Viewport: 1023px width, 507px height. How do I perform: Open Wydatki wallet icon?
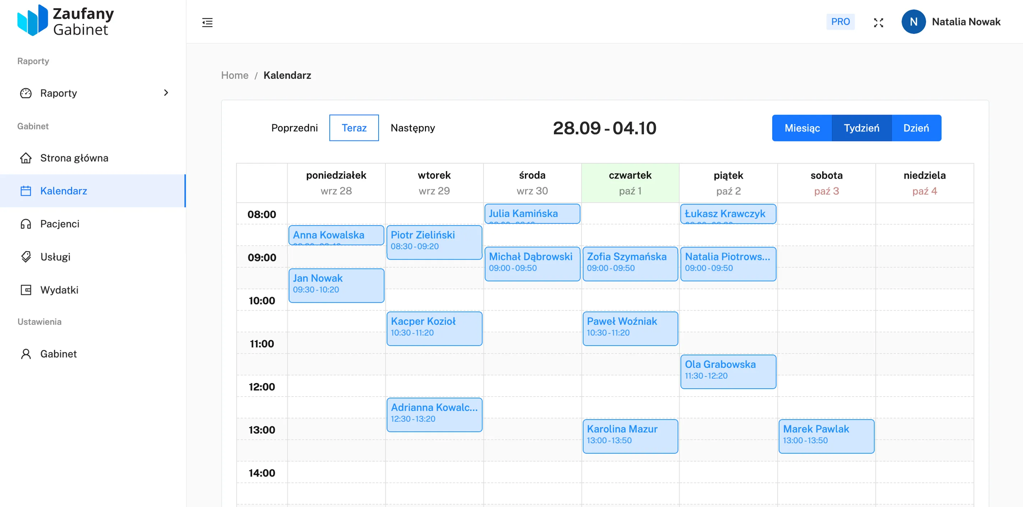(26, 290)
